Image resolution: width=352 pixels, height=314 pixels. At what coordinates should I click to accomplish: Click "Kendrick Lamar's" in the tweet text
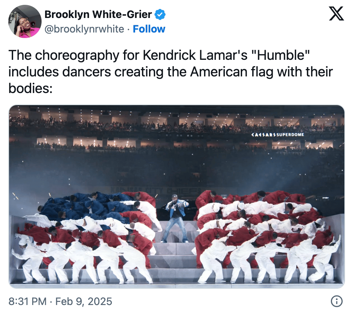(x=195, y=55)
